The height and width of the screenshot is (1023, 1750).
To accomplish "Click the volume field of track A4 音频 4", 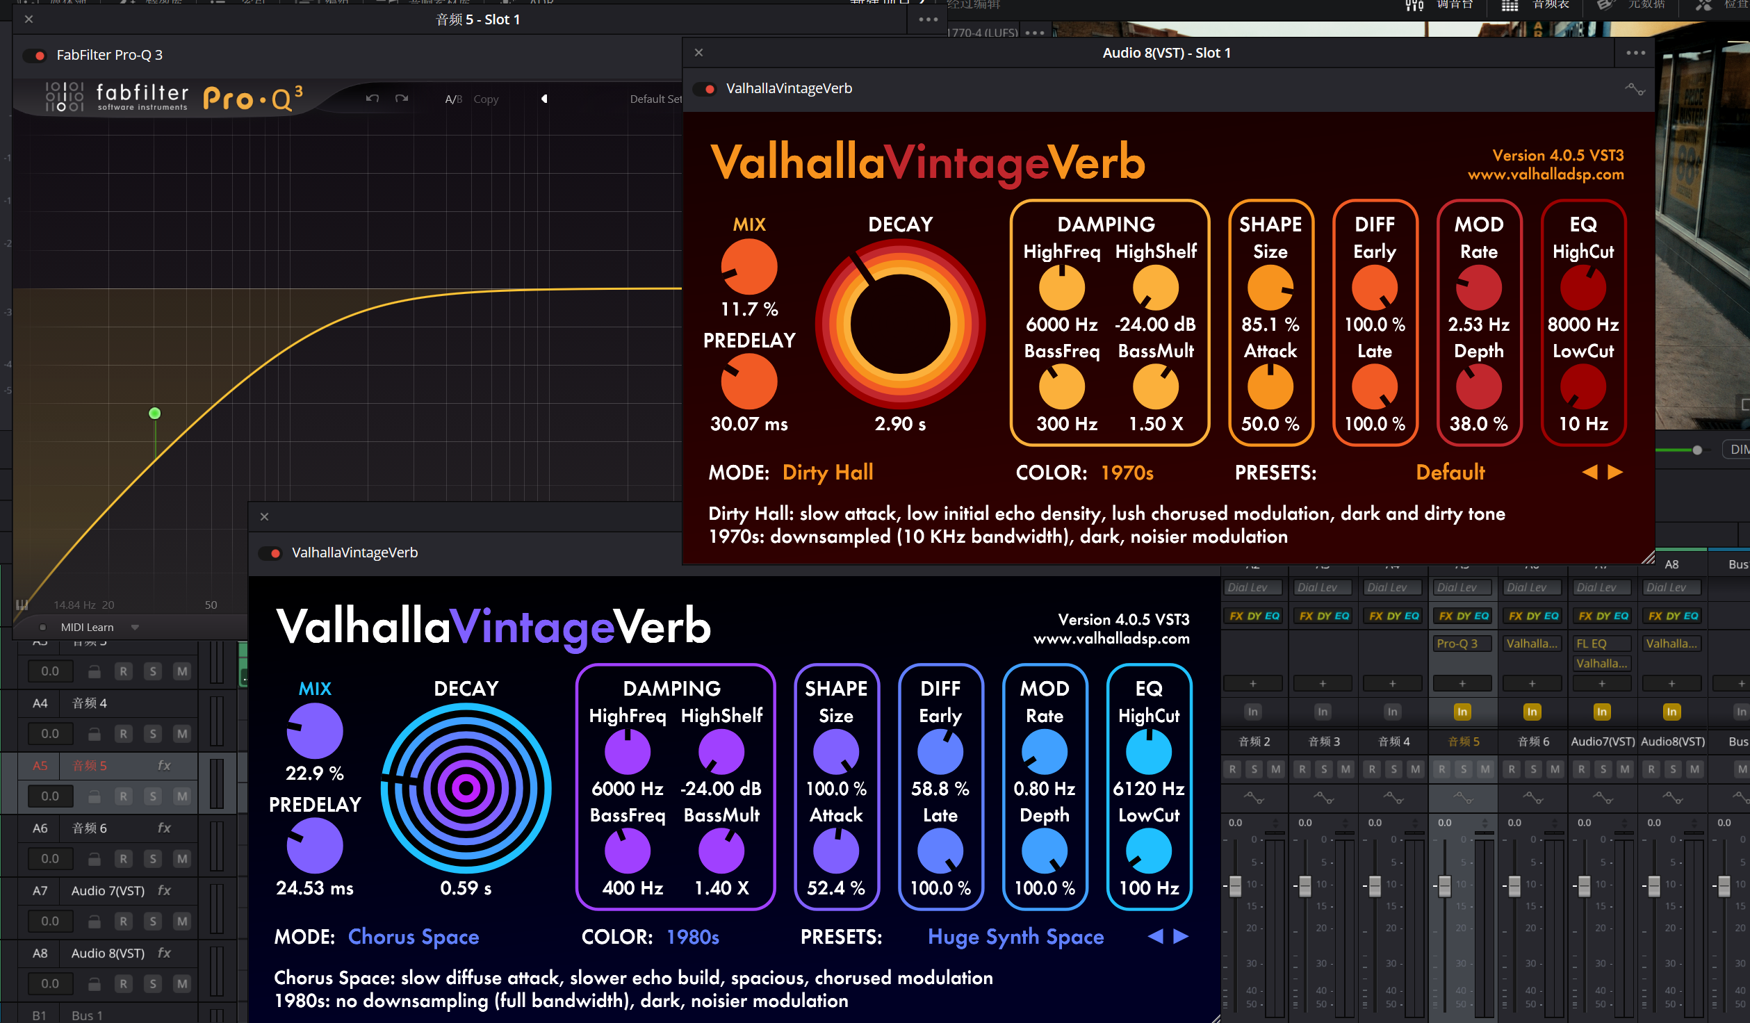I will (x=50, y=734).
